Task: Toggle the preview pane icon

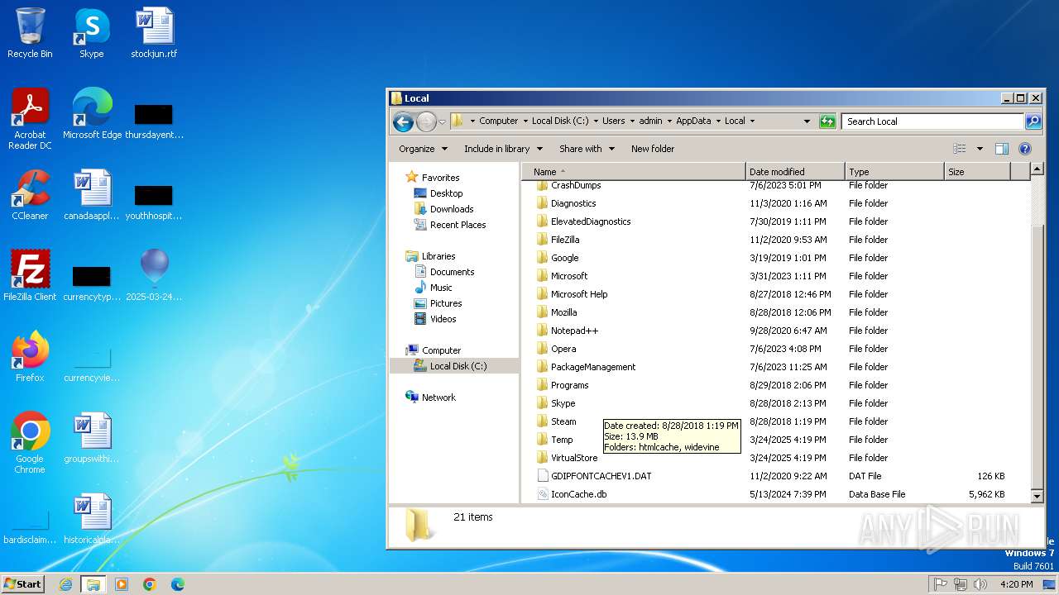Action: pos(1002,149)
